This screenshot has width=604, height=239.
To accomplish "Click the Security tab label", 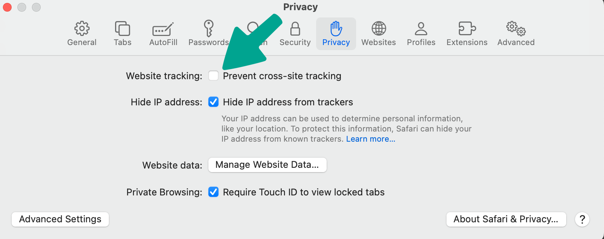I will pyautogui.click(x=295, y=42).
